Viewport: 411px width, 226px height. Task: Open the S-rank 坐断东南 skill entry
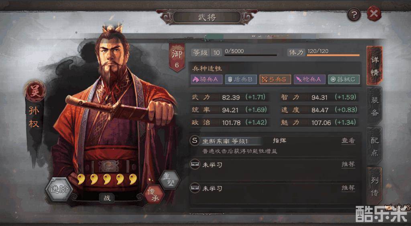click(x=226, y=141)
